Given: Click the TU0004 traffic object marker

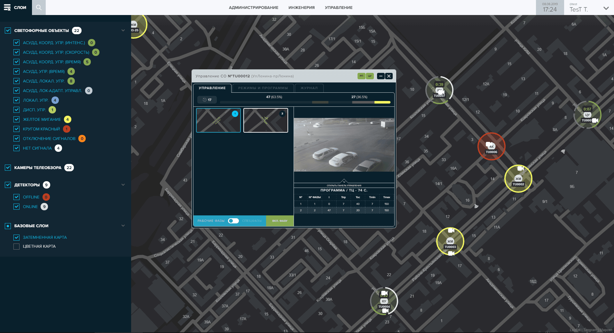Looking at the screenshot, I should (384, 301).
